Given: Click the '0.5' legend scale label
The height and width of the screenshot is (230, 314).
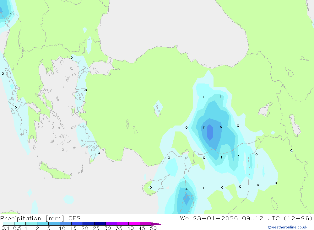Looking at the screenshot, I should (x=17, y=228).
